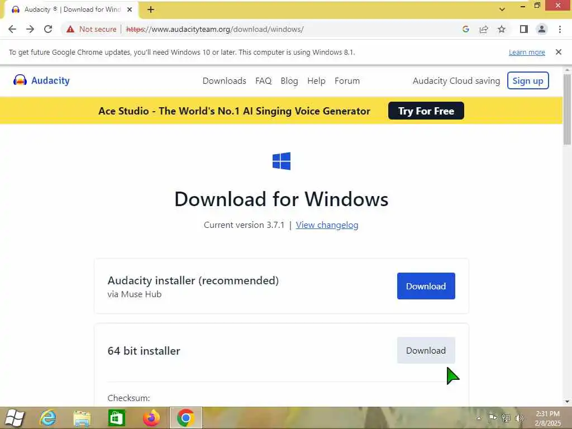
Task: Click the Not secure warning icon
Action: coord(70,29)
